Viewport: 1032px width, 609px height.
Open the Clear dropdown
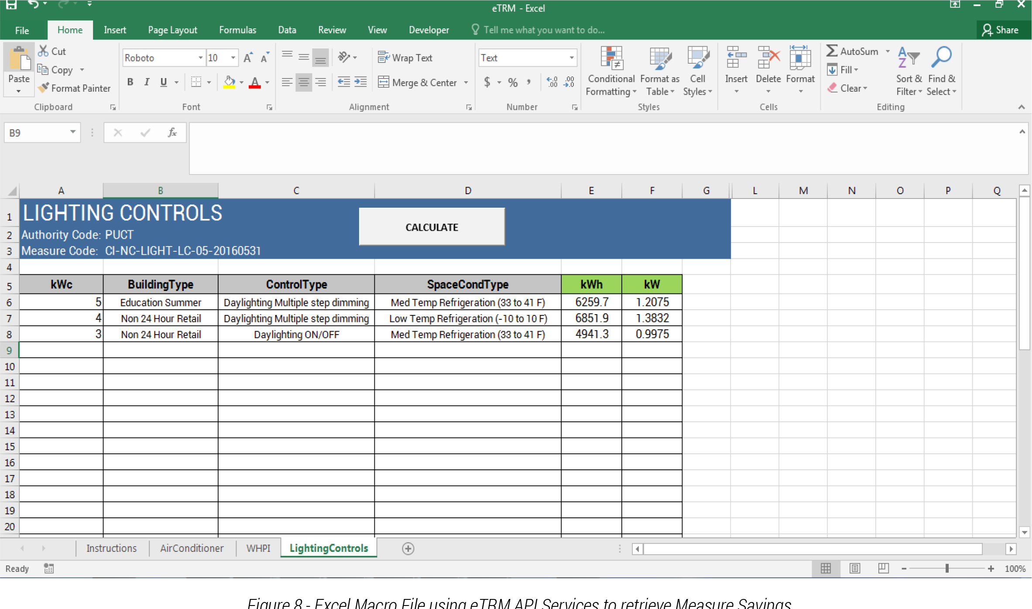pyautogui.click(x=847, y=88)
